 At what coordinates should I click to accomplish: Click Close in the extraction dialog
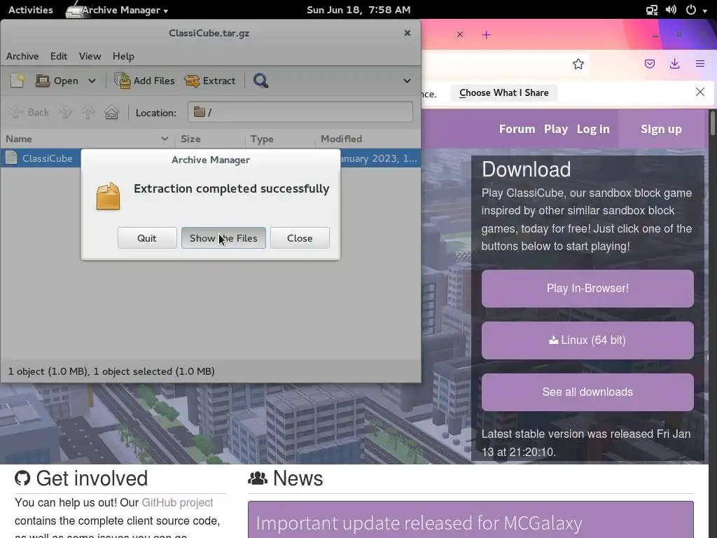[300, 238]
